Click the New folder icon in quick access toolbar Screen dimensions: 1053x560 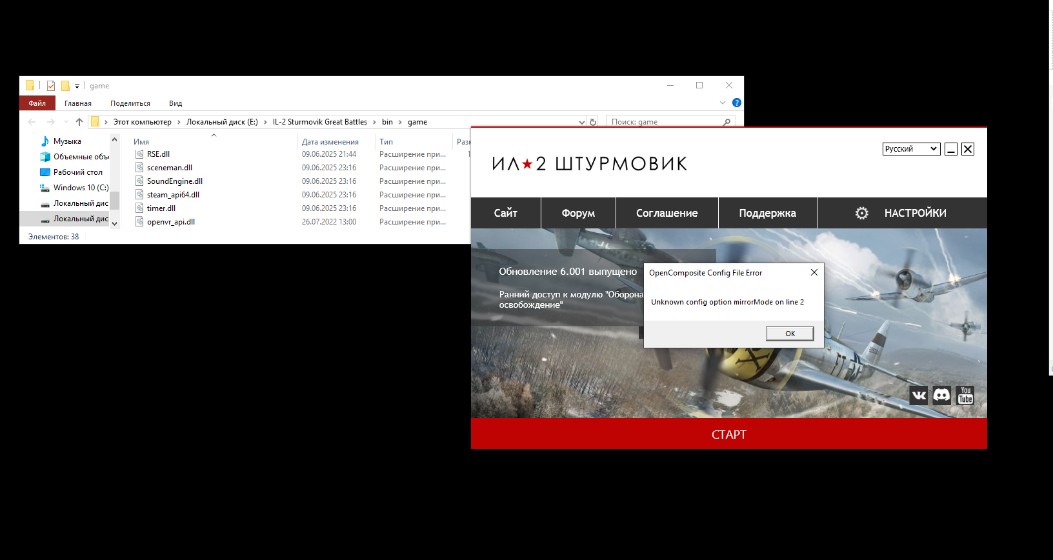[65, 86]
